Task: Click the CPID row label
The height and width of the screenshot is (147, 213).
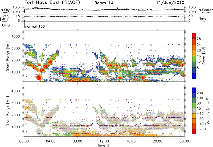Action: [6, 25]
